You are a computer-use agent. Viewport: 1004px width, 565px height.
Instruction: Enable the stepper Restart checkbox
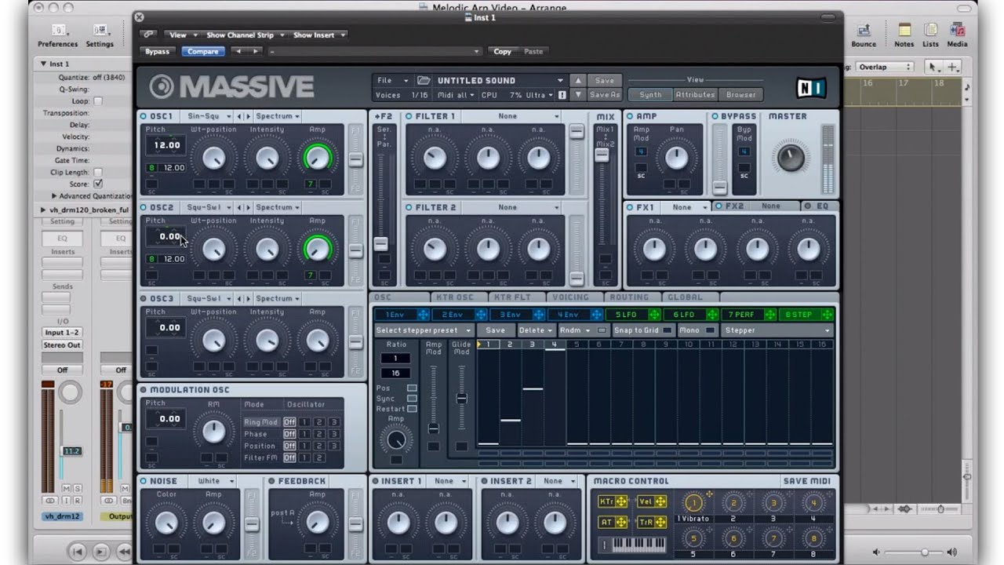412,409
